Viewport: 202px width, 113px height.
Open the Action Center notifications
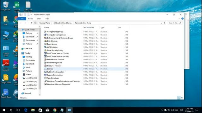click(x=197, y=110)
